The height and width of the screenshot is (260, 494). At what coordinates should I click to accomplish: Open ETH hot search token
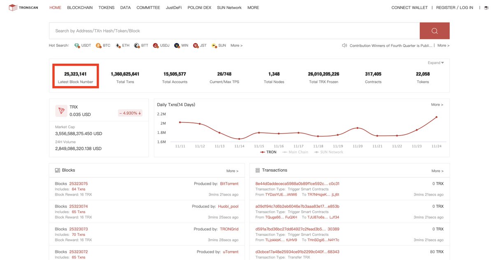(122, 46)
